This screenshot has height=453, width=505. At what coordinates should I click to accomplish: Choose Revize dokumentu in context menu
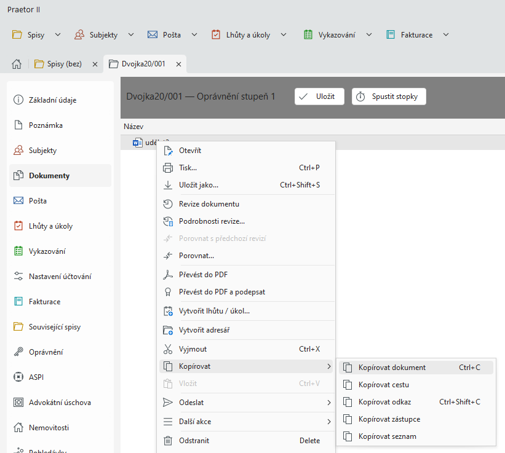coord(209,204)
